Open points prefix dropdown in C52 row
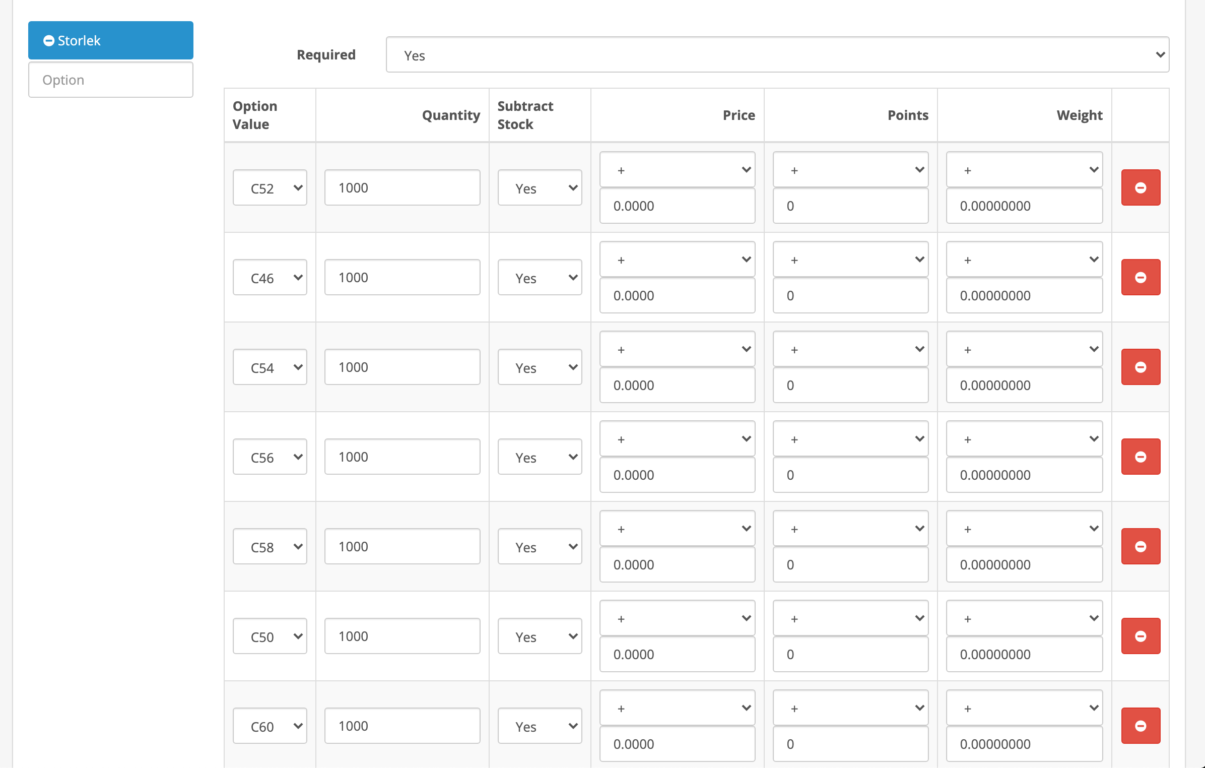The width and height of the screenshot is (1205, 768). pyautogui.click(x=851, y=169)
